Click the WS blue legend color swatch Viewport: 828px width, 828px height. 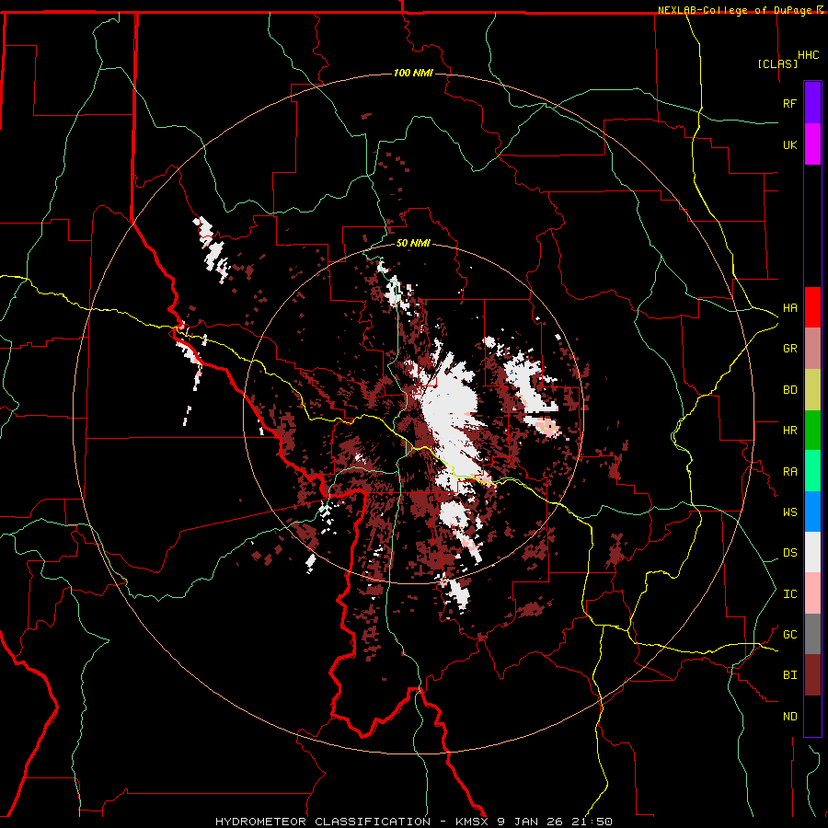click(x=812, y=512)
